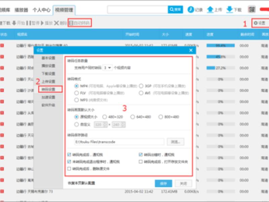269x202 pixels.
Task: Switch to the 个人中心 tab
Action: pyautogui.click(x=41, y=10)
